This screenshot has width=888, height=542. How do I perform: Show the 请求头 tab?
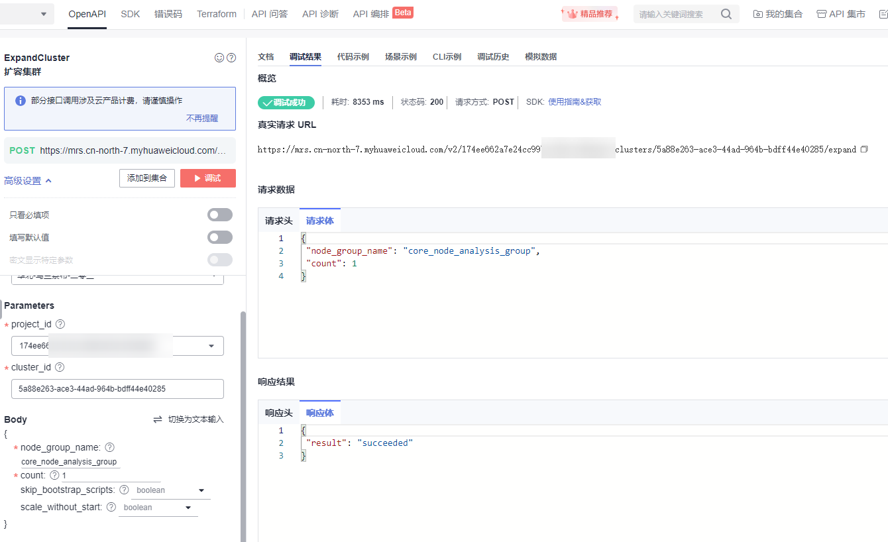click(x=279, y=221)
